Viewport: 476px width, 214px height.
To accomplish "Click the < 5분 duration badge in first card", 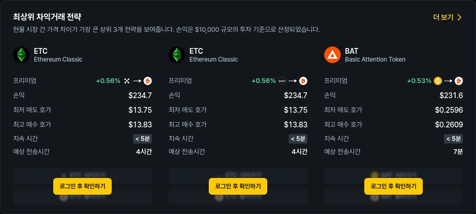I will pyautogui.click(x=142, y=139).
